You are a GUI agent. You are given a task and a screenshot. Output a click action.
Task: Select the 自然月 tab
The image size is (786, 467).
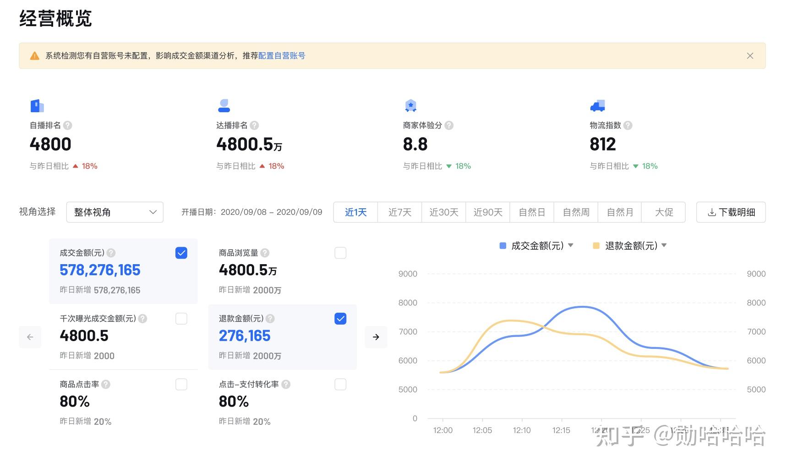620,212
